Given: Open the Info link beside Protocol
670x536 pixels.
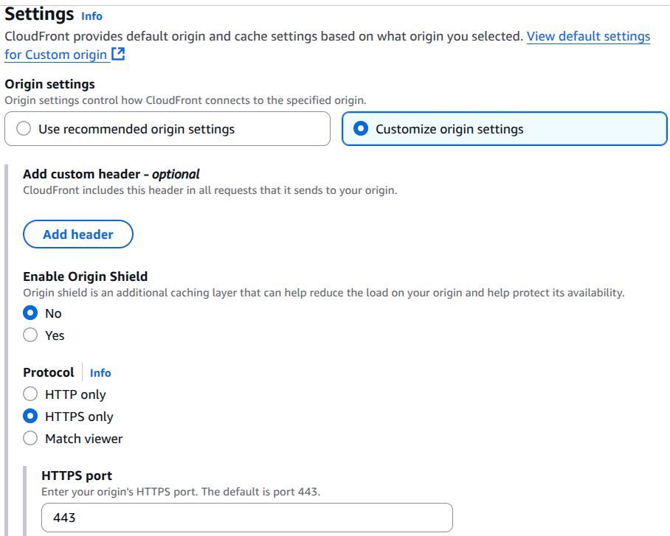Looking at the screenshot, I should coord(100,373).
